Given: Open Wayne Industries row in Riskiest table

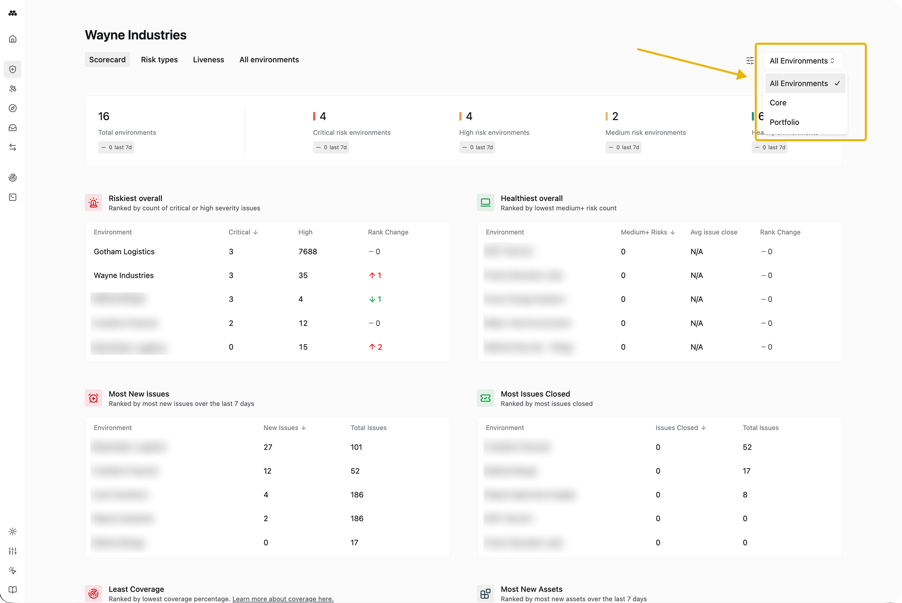Looking at the screenshot, I should [x=268, y=275].
